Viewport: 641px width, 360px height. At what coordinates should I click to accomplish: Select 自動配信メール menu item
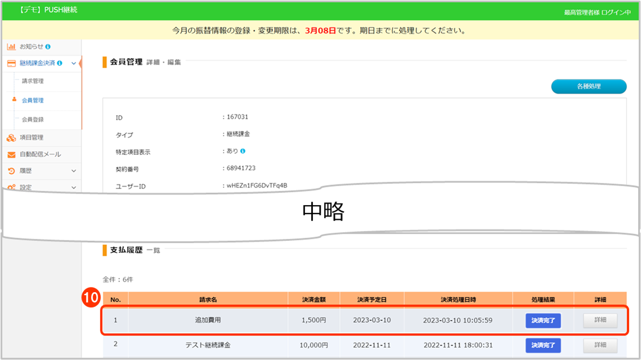(40, 154)
